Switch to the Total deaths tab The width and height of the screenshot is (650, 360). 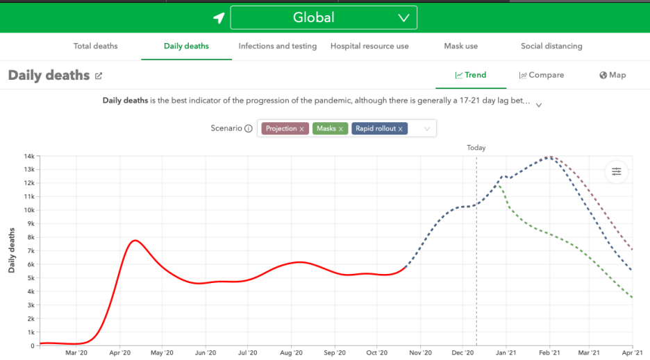point(96,46)
